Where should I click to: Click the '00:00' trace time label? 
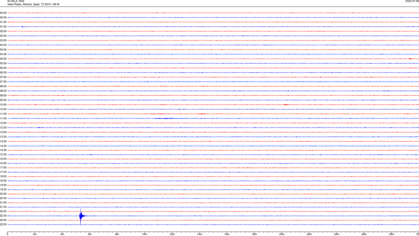pyautogui.click(x=3, y=13)
